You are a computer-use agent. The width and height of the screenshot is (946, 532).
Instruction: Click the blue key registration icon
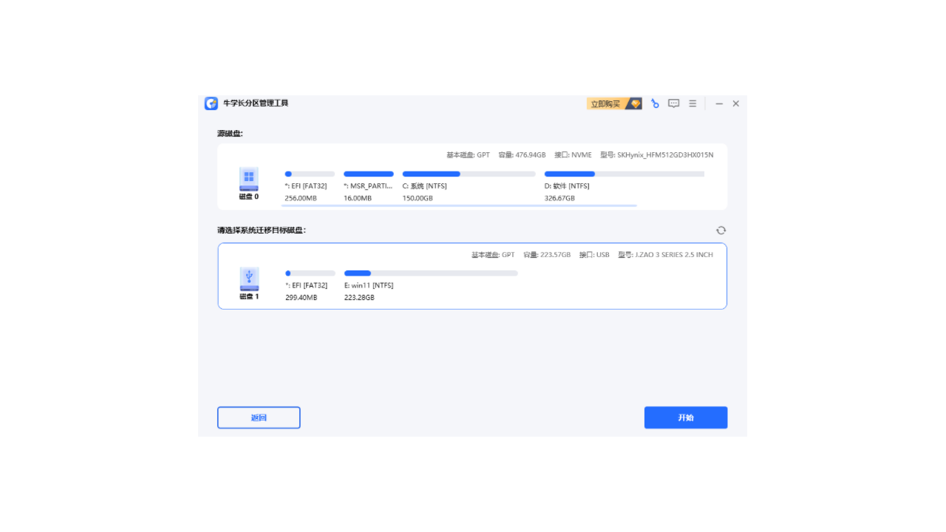click(x=655, y=103)
